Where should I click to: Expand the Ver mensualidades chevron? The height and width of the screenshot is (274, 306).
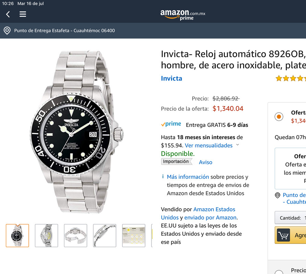[x=237, y=145]
